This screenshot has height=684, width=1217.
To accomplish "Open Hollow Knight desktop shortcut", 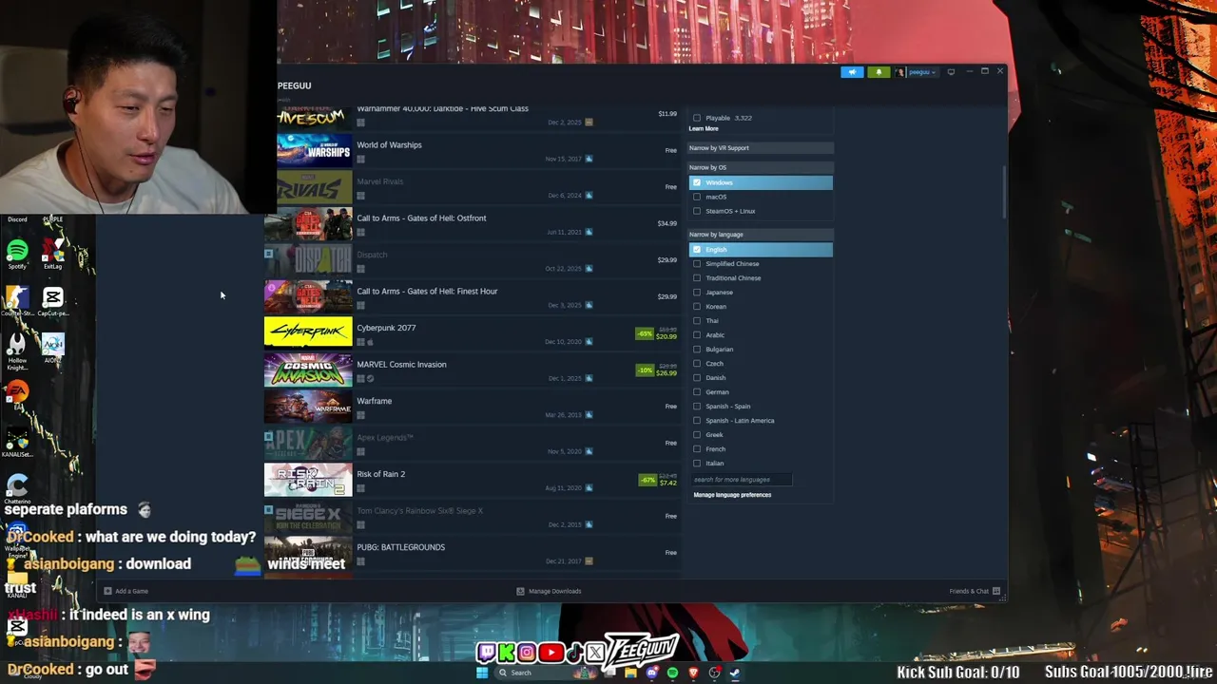I will [x=17, y=350].
